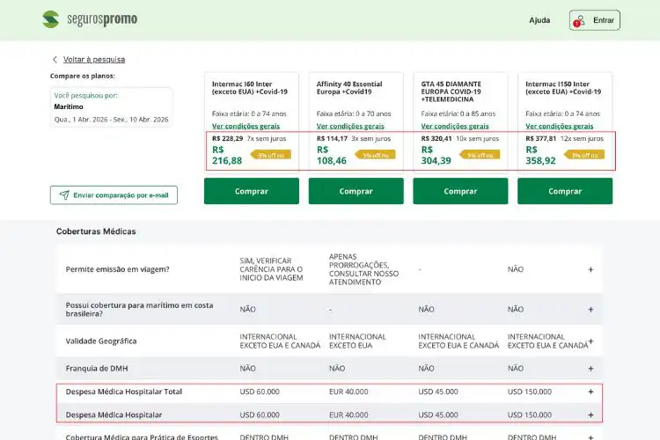Screen dimensions: 660x440
Task: Go back via Voltar à pesquisa link
Action: tap(94, 59)
